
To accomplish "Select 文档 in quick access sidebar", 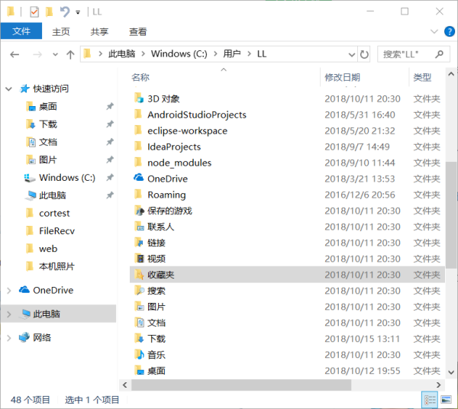I will click(48, 142).
